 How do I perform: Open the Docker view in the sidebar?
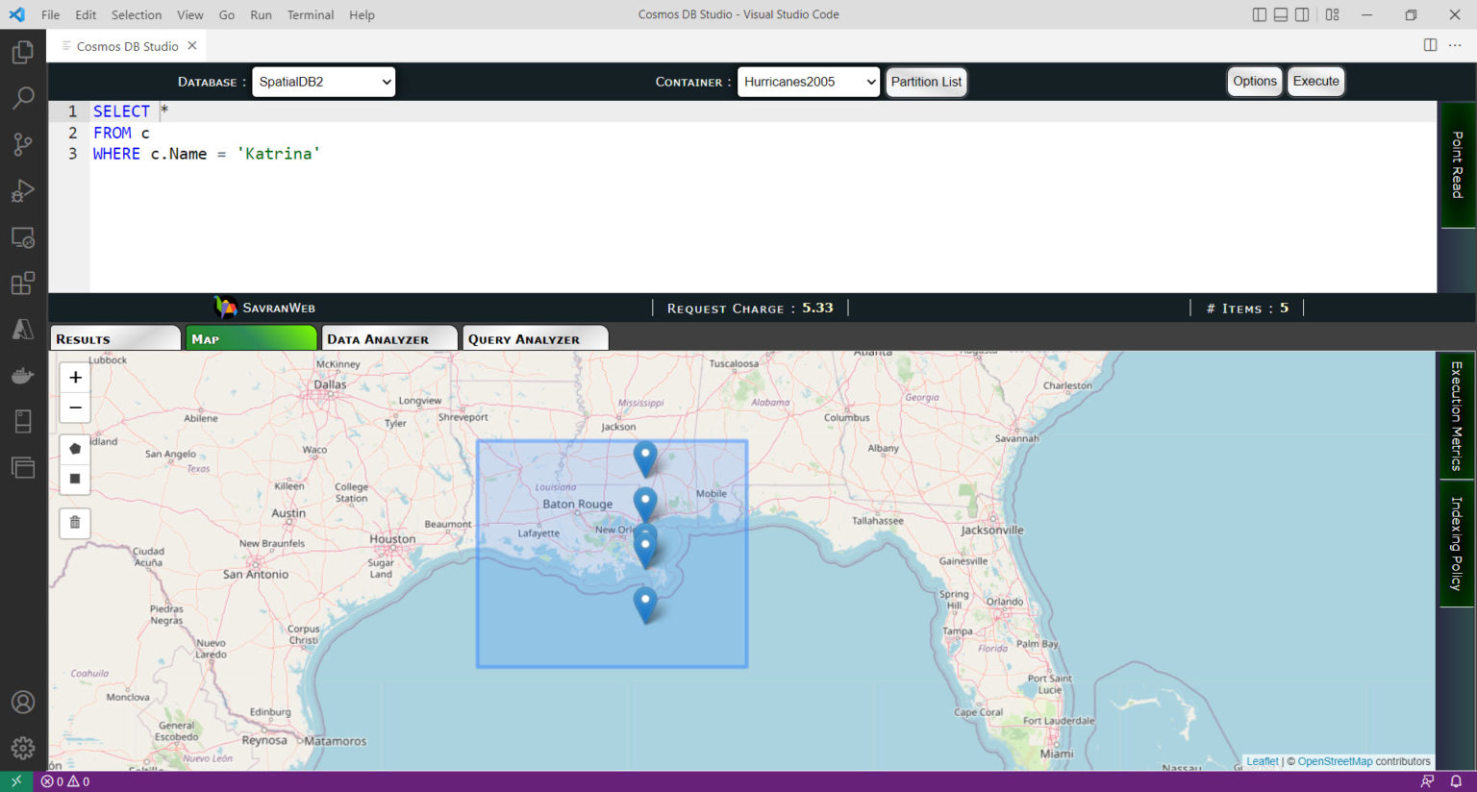click(23, 375)
